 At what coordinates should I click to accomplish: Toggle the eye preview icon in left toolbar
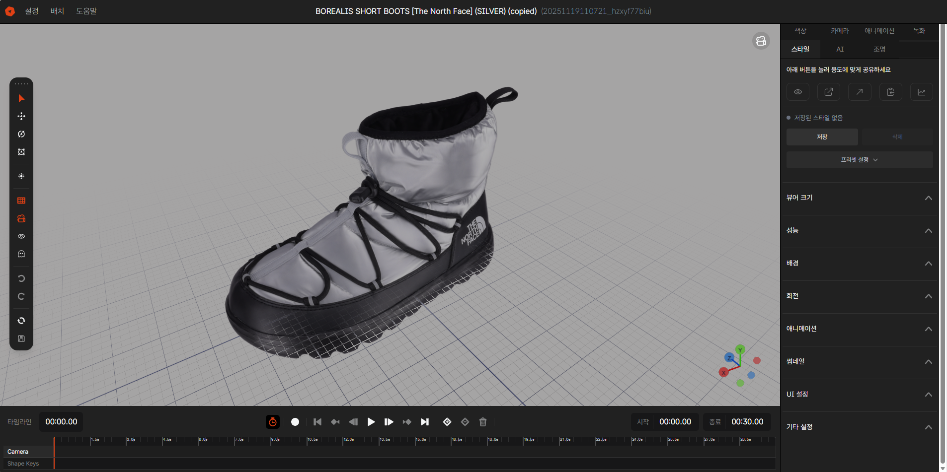[x=21, y=236]
